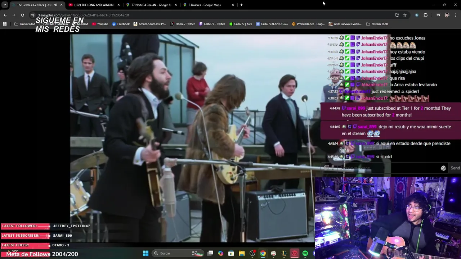Close the 77 Norte34 Google Maps tab
Image resolution: width=461 pixels, height=259 pixels.
(x=176, y=5)
